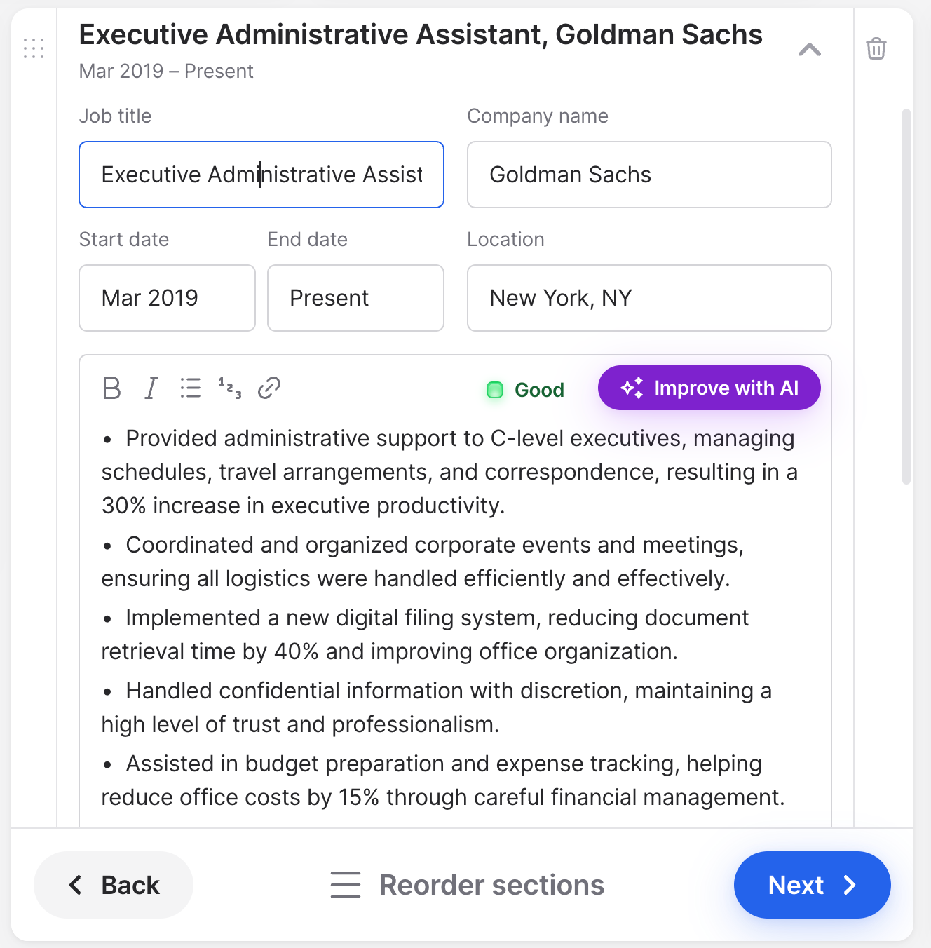Click the Improve with AI button
Viewport: 931px width, 948px height.
(x=709, y=388)
